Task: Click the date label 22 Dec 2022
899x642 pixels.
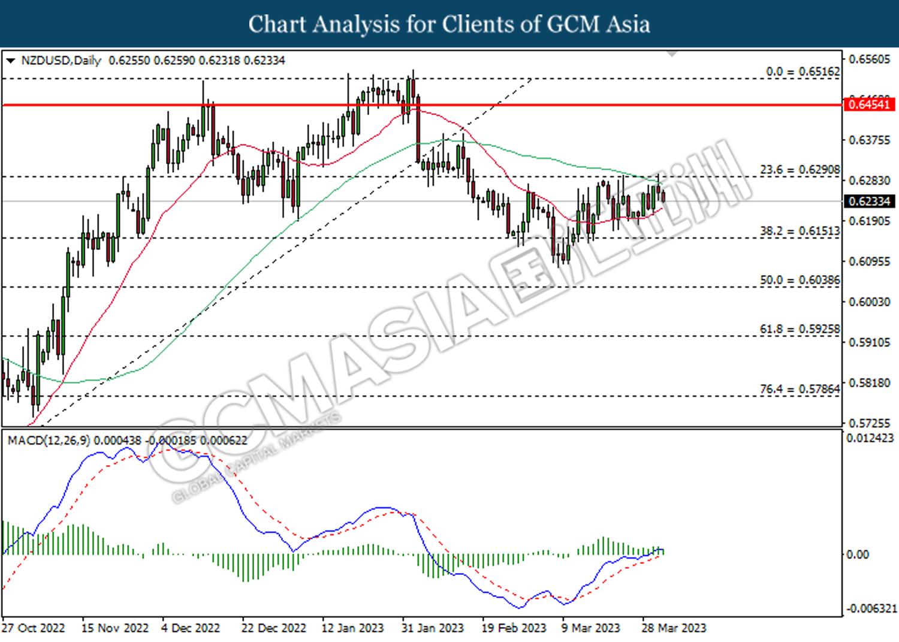Action: pos(273,628)
